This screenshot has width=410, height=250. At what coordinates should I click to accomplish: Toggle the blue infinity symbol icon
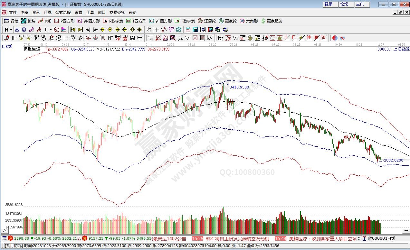342,38
